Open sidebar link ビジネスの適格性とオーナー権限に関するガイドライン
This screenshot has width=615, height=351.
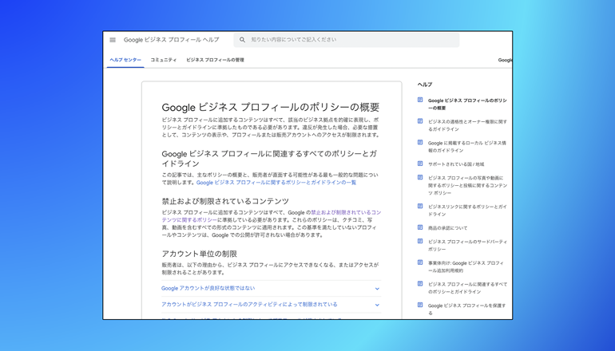pyautogui.click(x=467, y=125)
